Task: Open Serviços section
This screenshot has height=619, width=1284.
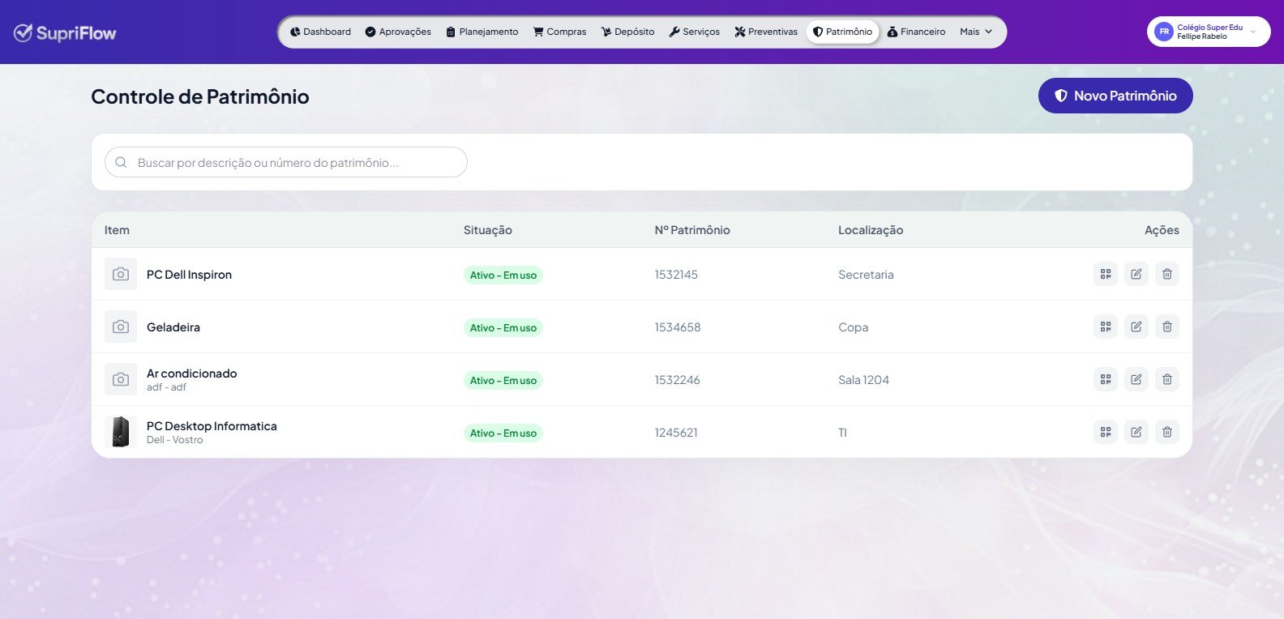Action: click(x=695, y=32)
